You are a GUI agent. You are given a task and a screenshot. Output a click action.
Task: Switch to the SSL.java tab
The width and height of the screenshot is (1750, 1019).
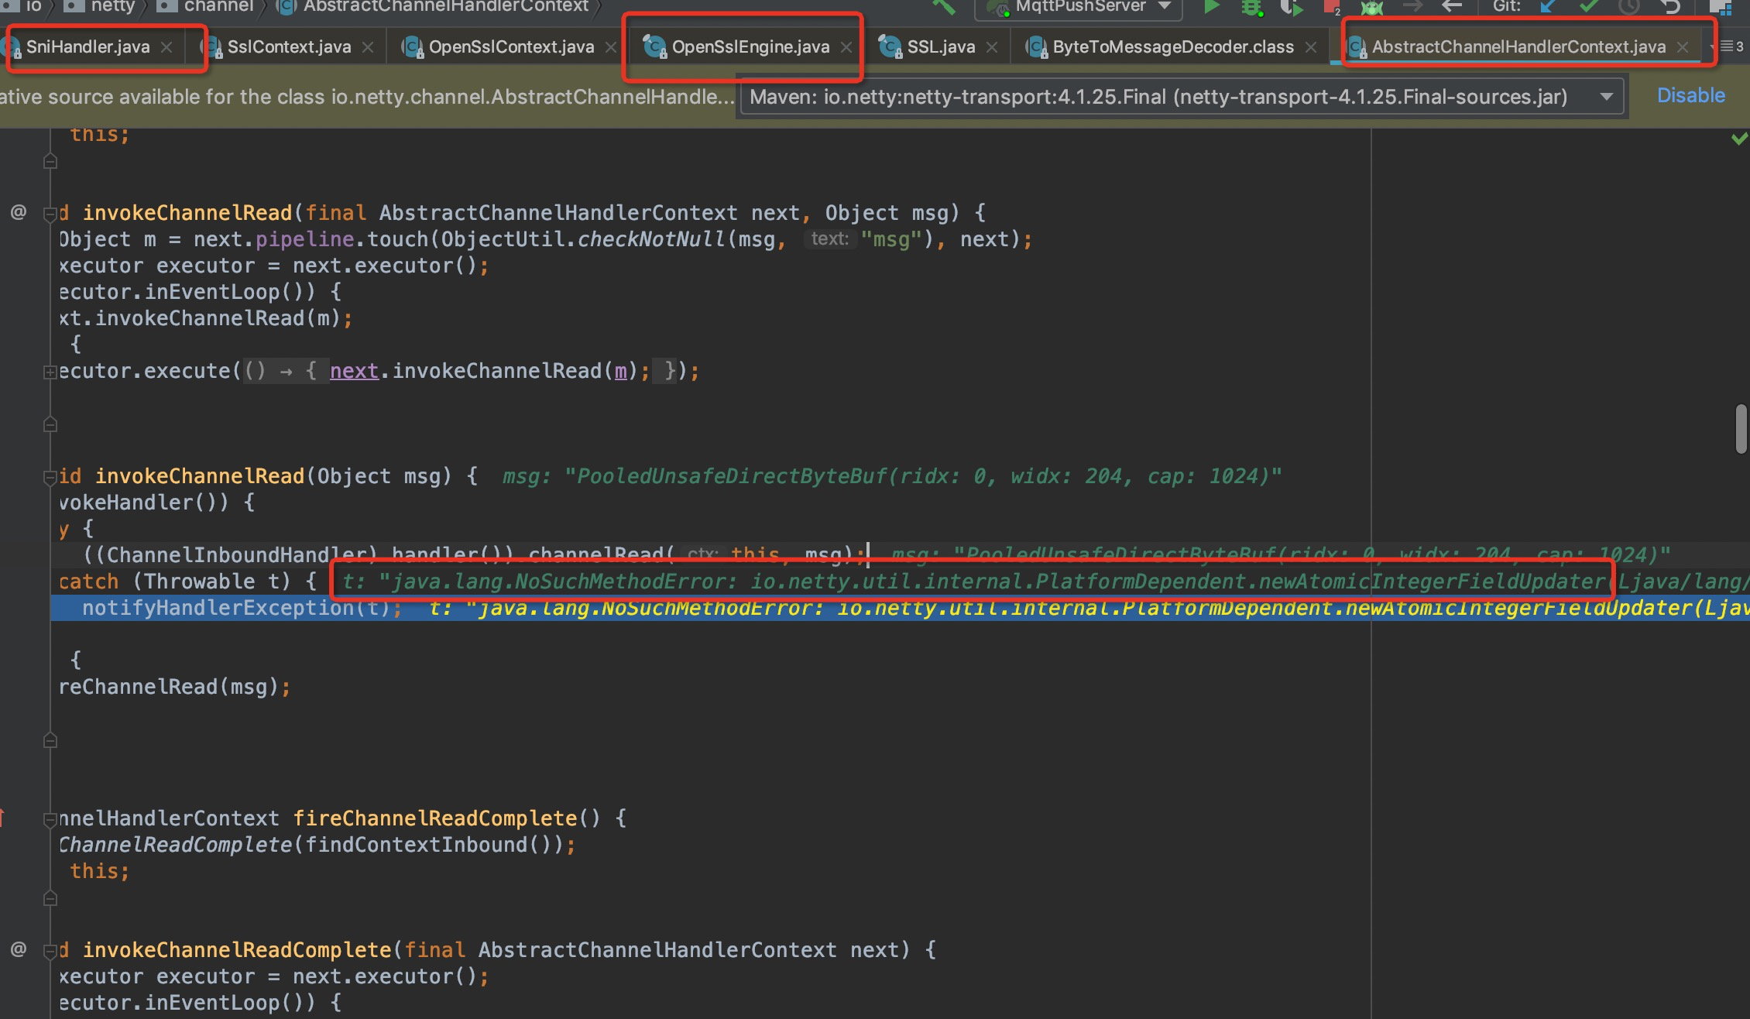tap(939, 46)
